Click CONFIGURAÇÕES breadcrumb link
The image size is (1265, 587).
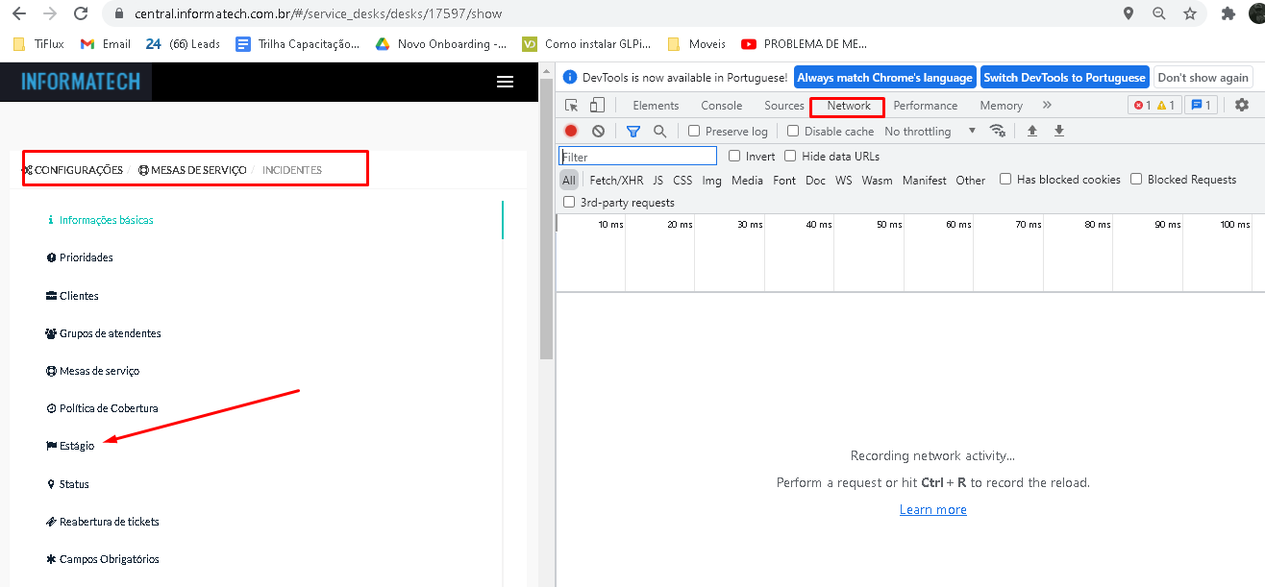point(73,170)
